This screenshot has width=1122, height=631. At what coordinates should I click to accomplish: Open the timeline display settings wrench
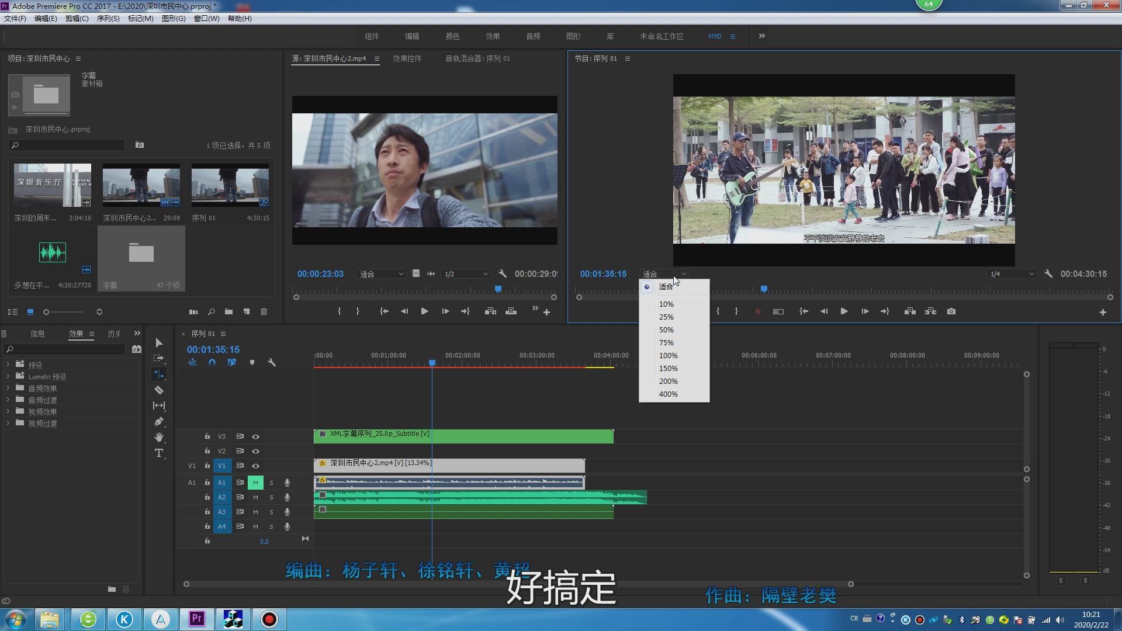[272, 362]
